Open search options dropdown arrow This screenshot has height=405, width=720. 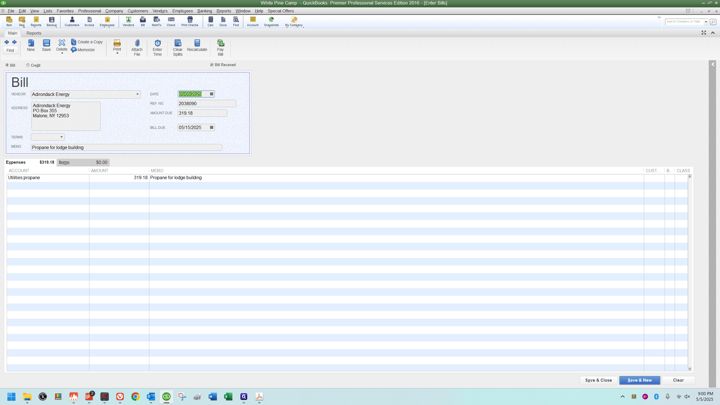(x=706, y=22)
